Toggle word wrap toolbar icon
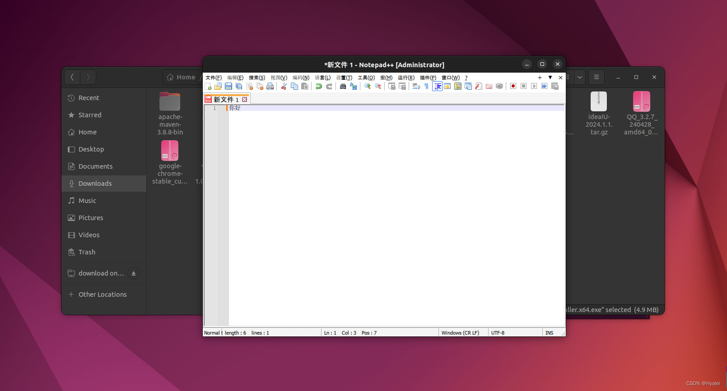Viewport: 727px width, 391px height. (x=416, y=86)
